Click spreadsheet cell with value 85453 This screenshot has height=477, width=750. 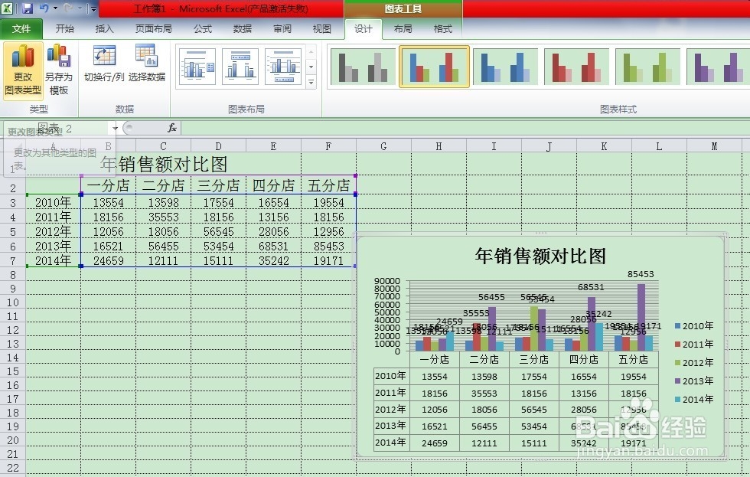coord(328,246)
